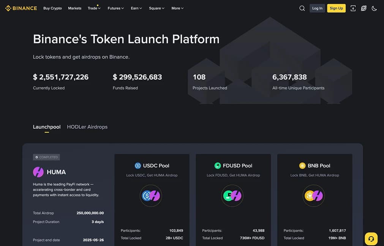Open Markets in navigation
384x246 pixels.
pos(75,8)
